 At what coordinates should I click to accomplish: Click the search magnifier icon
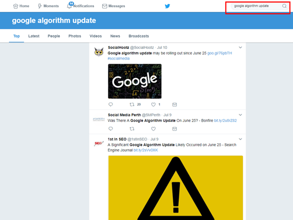[x=284, y=6]
